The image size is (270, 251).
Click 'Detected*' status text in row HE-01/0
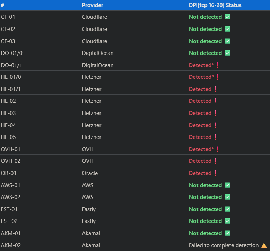[201, 77]
